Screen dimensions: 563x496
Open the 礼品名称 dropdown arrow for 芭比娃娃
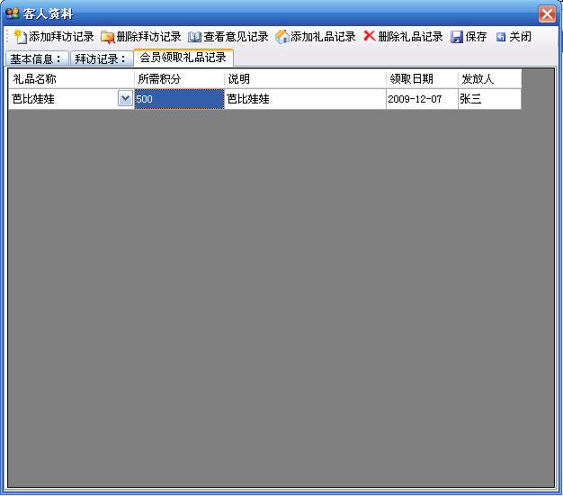pos(125,98)
